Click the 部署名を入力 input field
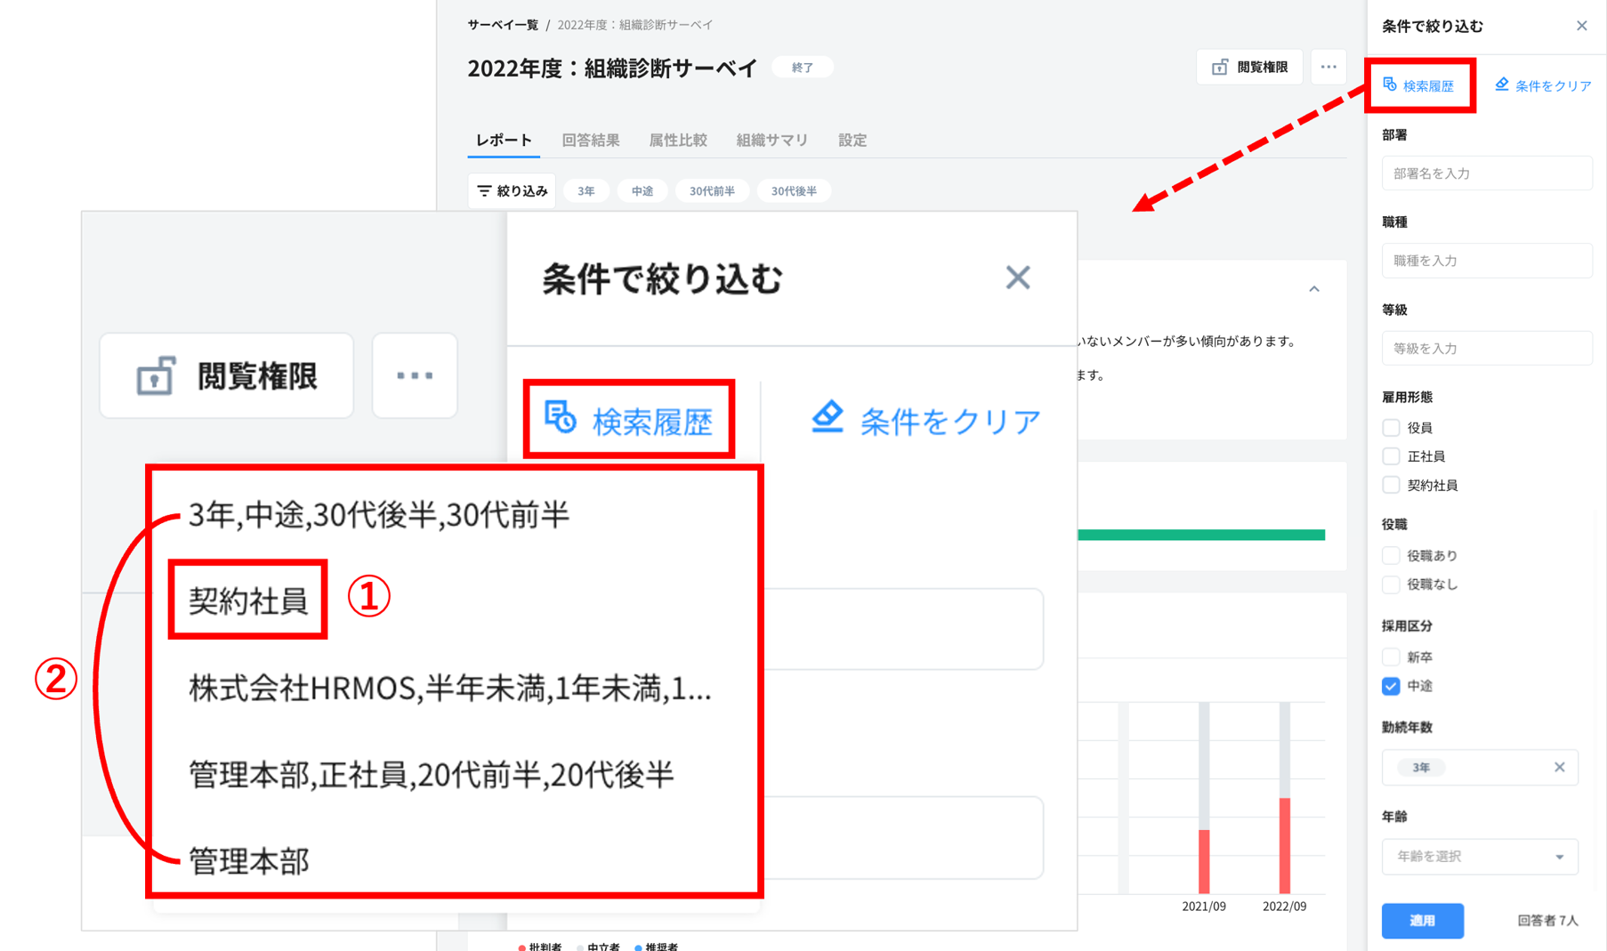Viewport: 1607px width, 951px height. [1486, 173]
